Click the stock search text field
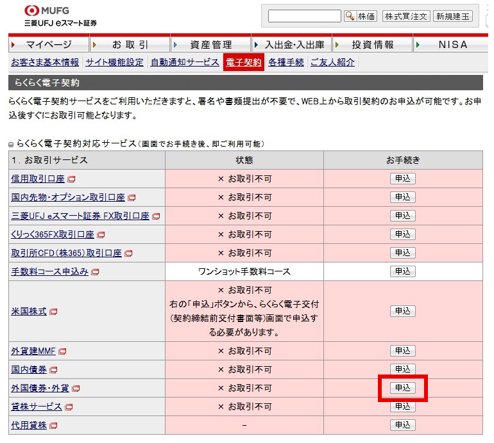Viewport: 494px width, 443px height. 304,16
